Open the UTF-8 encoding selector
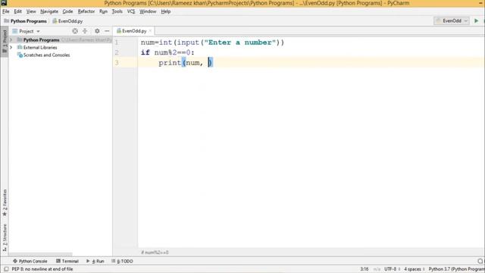This screenshot has width=485, height=273. coord(392,269)
